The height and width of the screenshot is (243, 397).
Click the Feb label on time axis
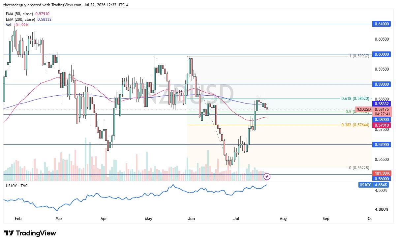click(x=18, y=218)
